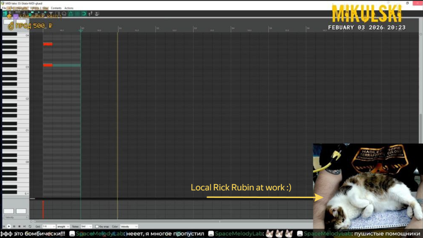Open the Contents menu
423x238 pixels.
click(x=56, y=8)
